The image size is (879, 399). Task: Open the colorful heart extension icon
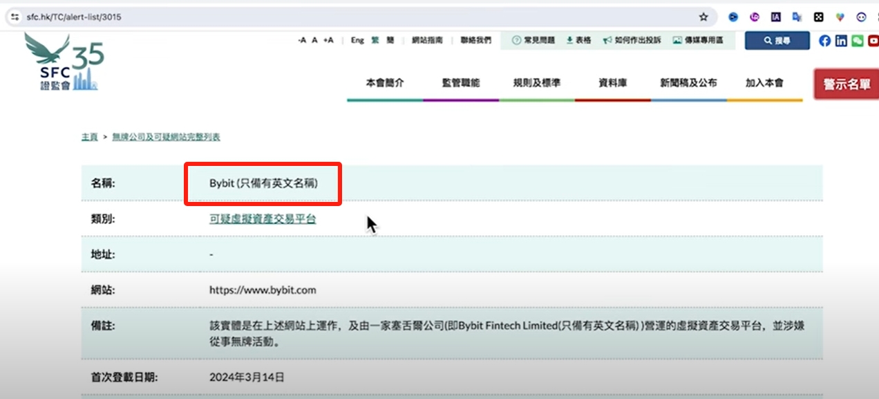840,17
